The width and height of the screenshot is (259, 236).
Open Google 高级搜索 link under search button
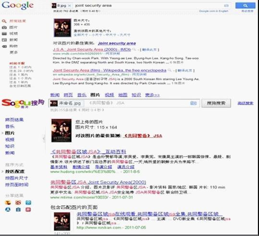tap(247, 11)
